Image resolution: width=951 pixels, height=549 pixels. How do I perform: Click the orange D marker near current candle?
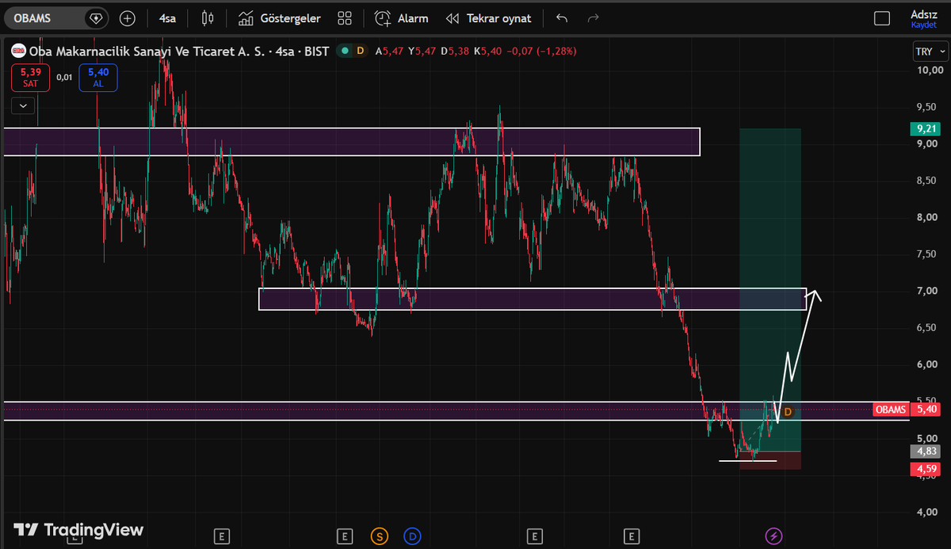coord(788,412)
